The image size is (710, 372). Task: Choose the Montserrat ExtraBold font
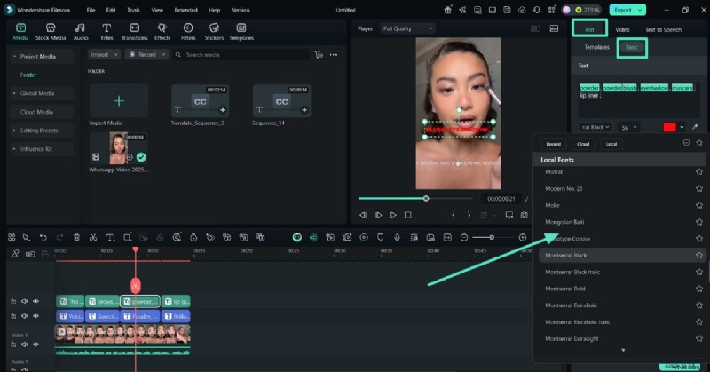pos(571,305)
